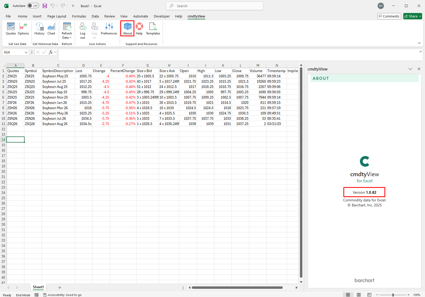Image resolution: width=425 pixels, height=297 pixels.
Task: Open the Share button dropdown
Action: click(x=420, y=16)
